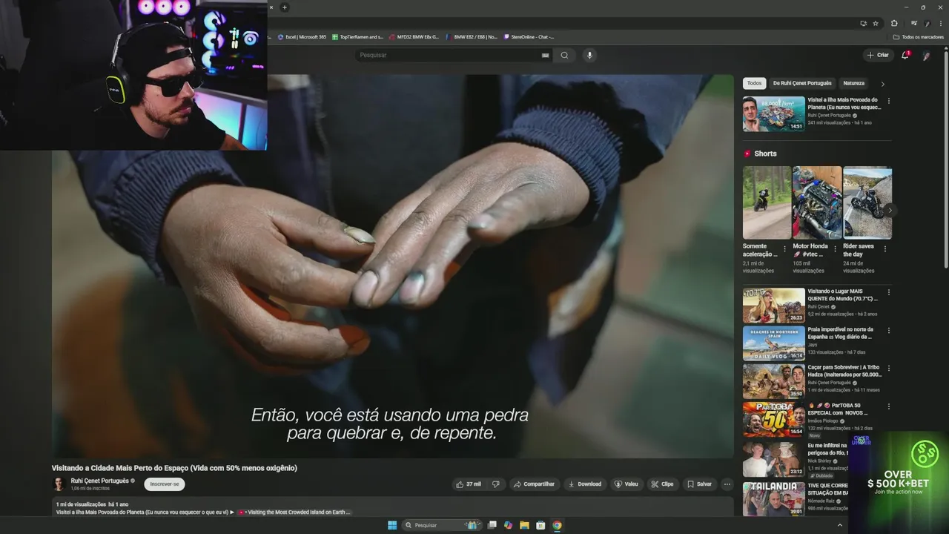
Task: Click the main video player area
Action: pos(392,266)
